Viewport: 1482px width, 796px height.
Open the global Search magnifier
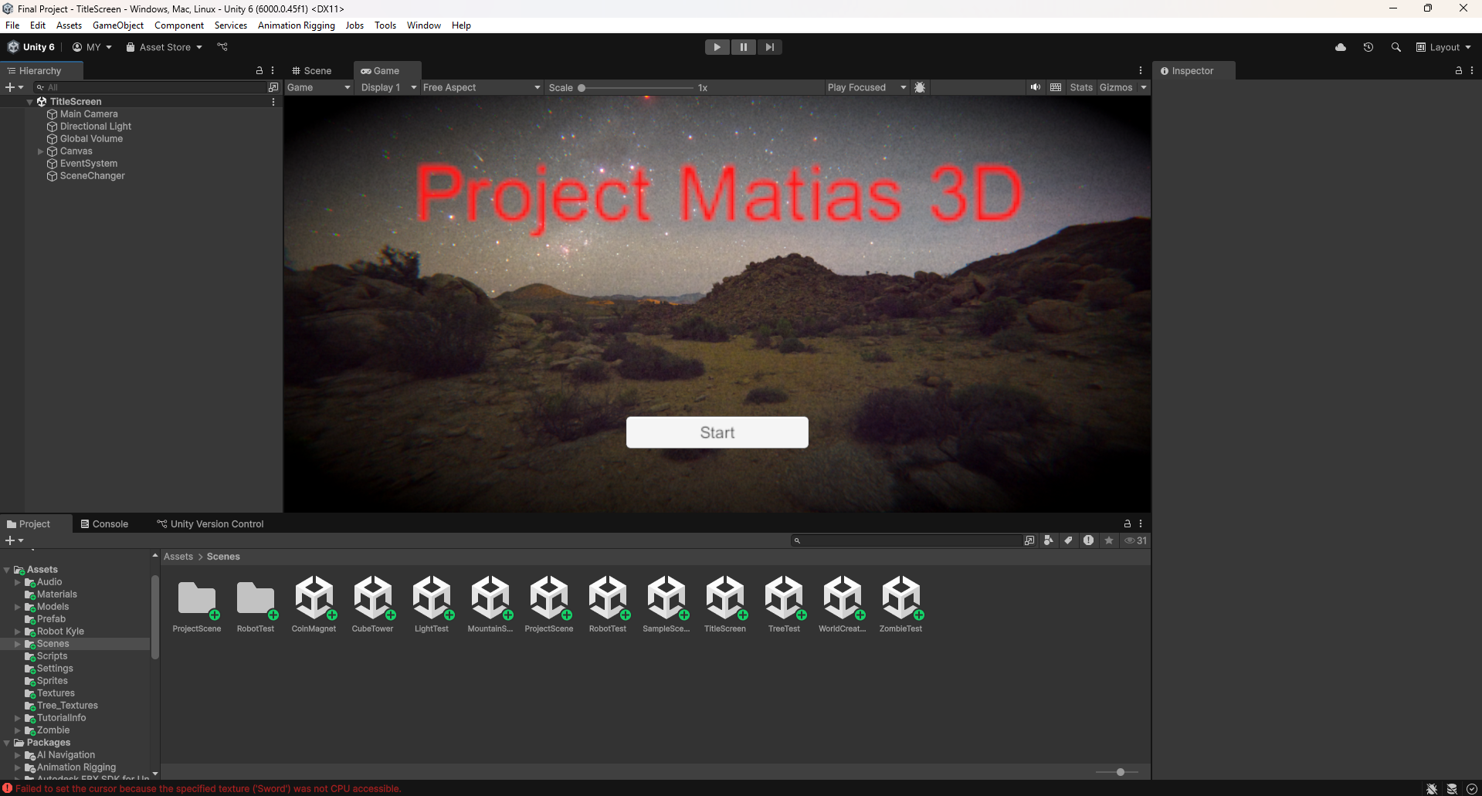click(x=1396, y=47)
